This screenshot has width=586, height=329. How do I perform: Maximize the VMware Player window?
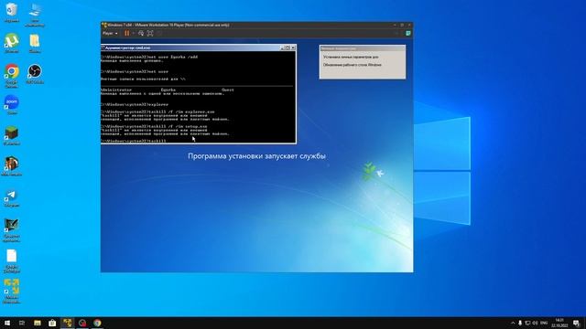[x=402, y=25]
